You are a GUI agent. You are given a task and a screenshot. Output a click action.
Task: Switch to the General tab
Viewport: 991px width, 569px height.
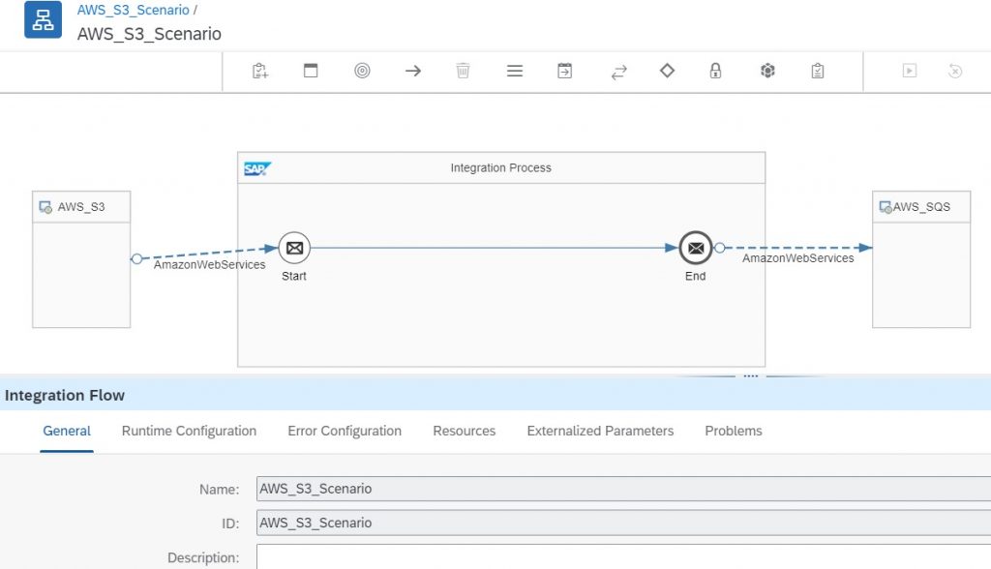coord(67,431)
